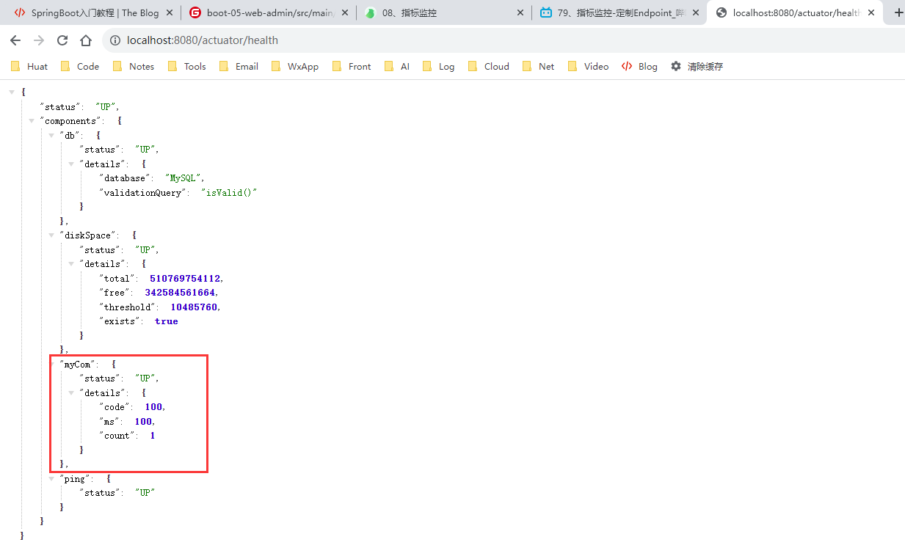Open the 清除缓存 gear bookmark

(x=696, y=66)
